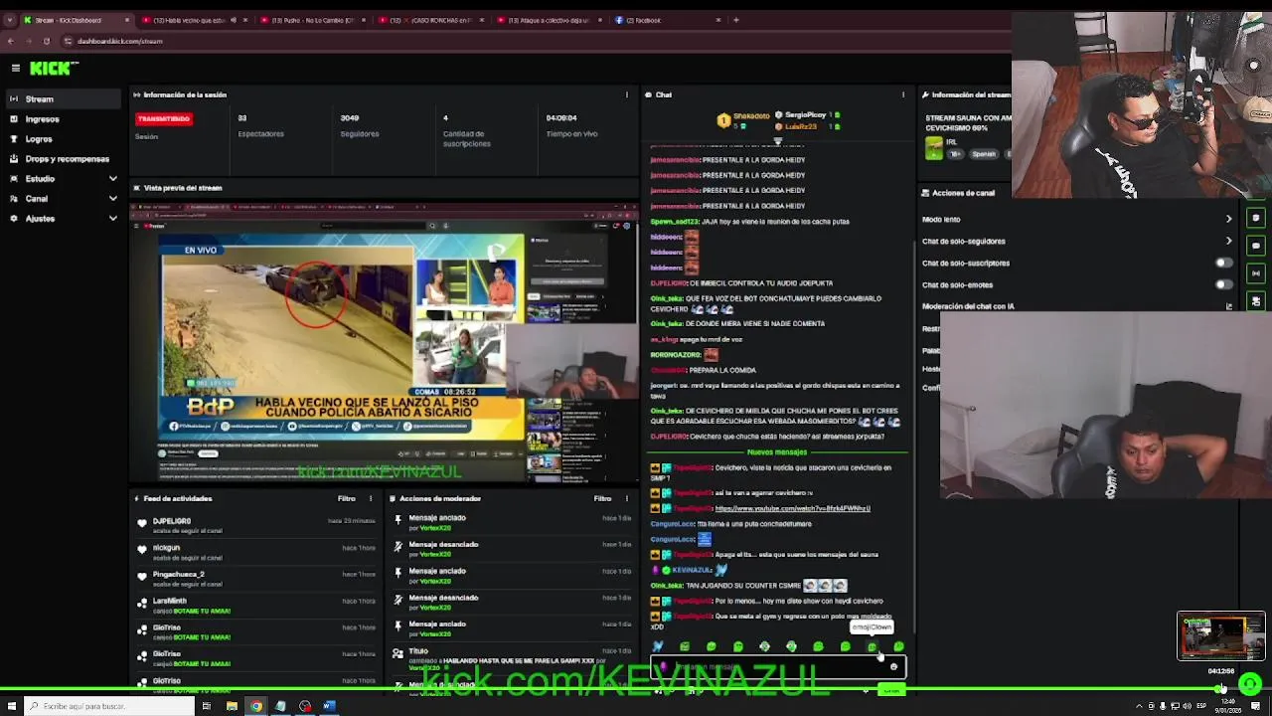Viewport: 1272px width, 716px height.
Task: Click the browser reload button
Action: pyautogui.click(x=46, y=41)
